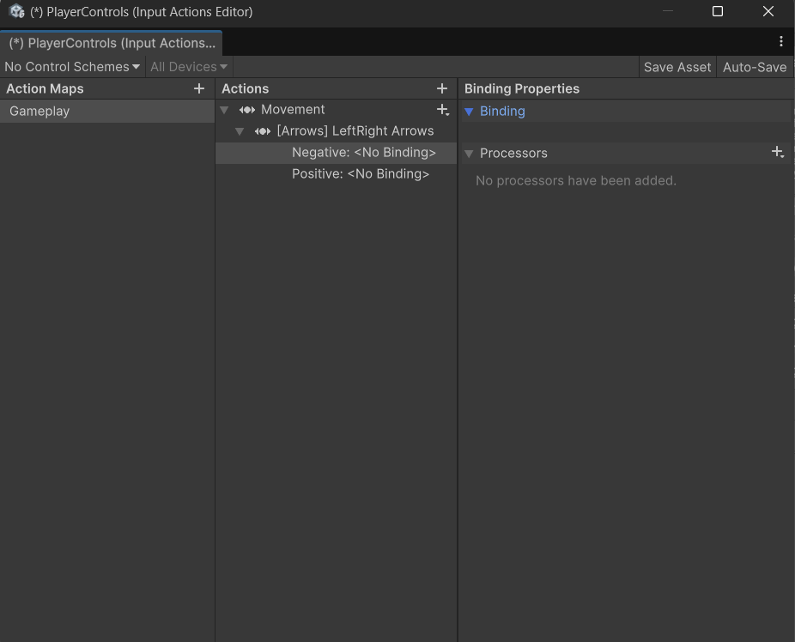Click the LeftRight Arrows composite icon
Viewport: 795px width, 642px height.
(263, 131)
